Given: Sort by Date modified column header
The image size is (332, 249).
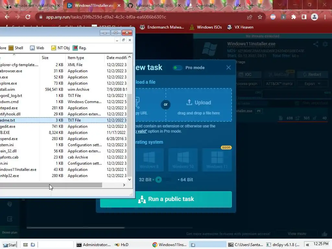Looking at the screenshot, I should click(116, 58).
